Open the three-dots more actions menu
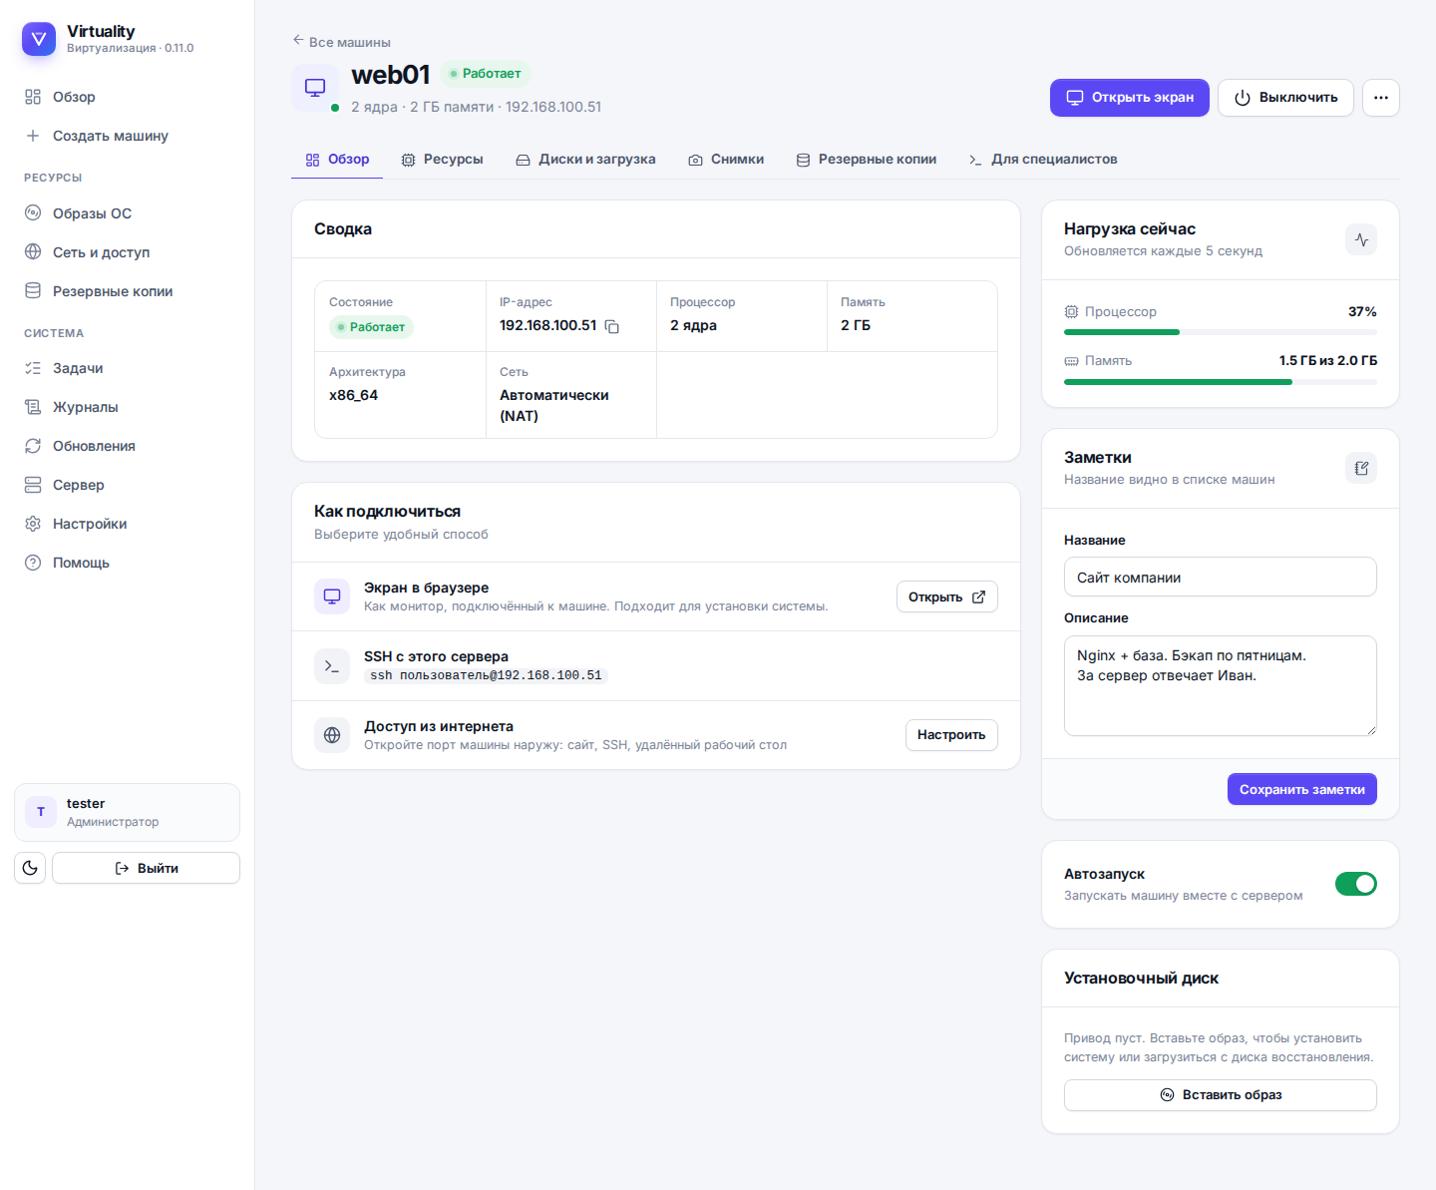 pos(1381,98)
